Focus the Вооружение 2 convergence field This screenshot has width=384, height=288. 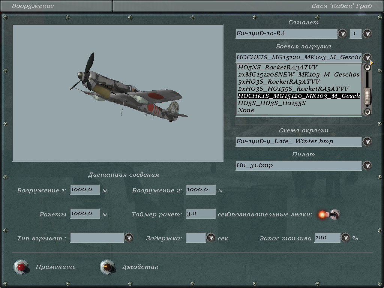tap(201, 190)
